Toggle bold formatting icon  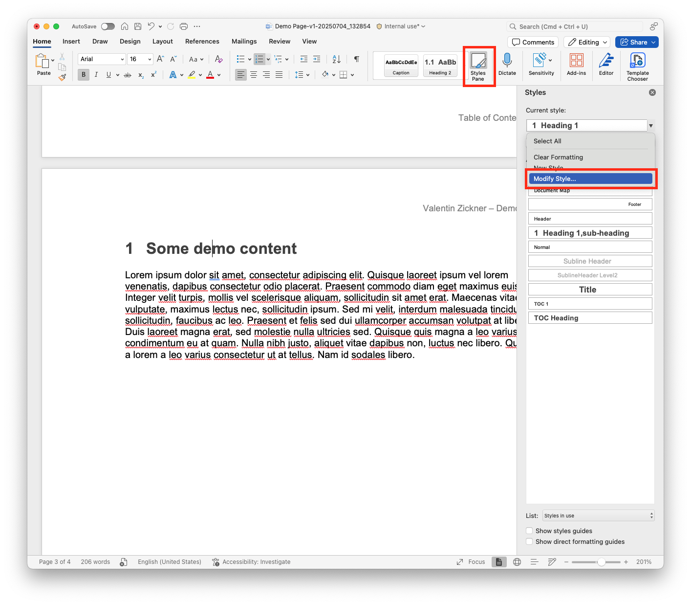83,74
